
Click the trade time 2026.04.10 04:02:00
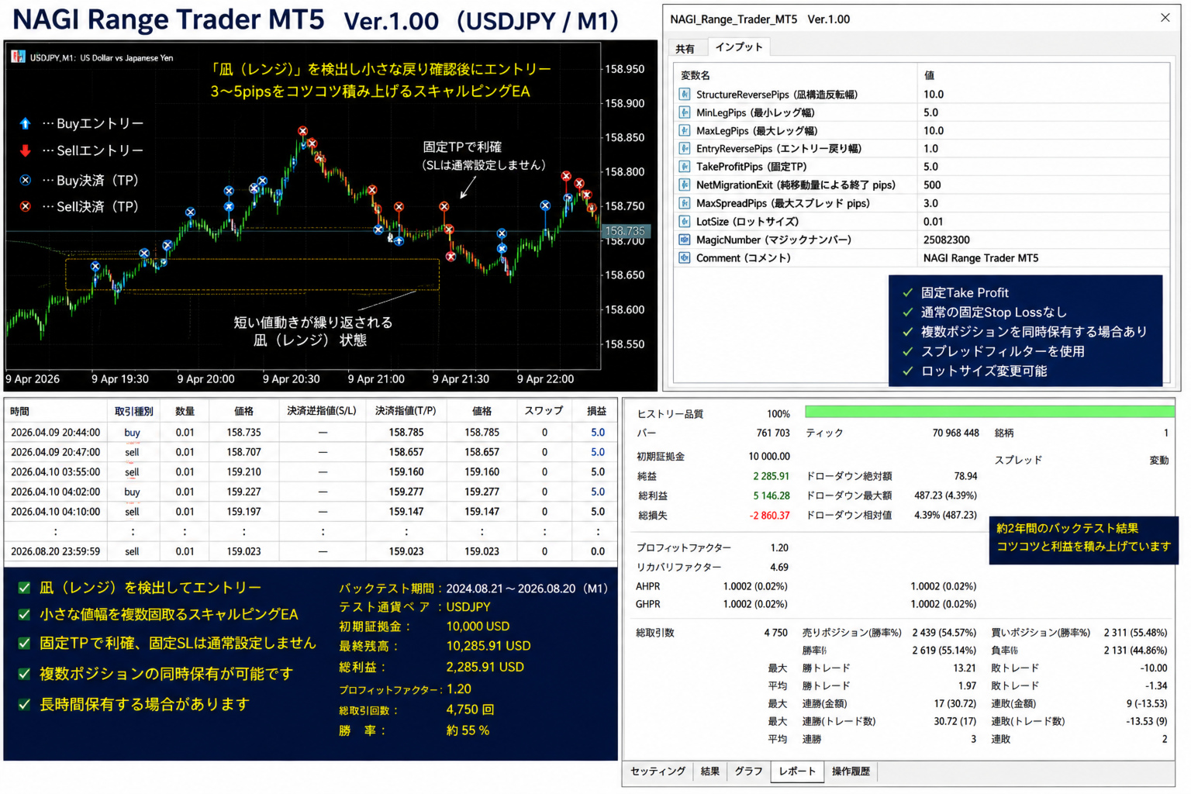tap(56, 492)
